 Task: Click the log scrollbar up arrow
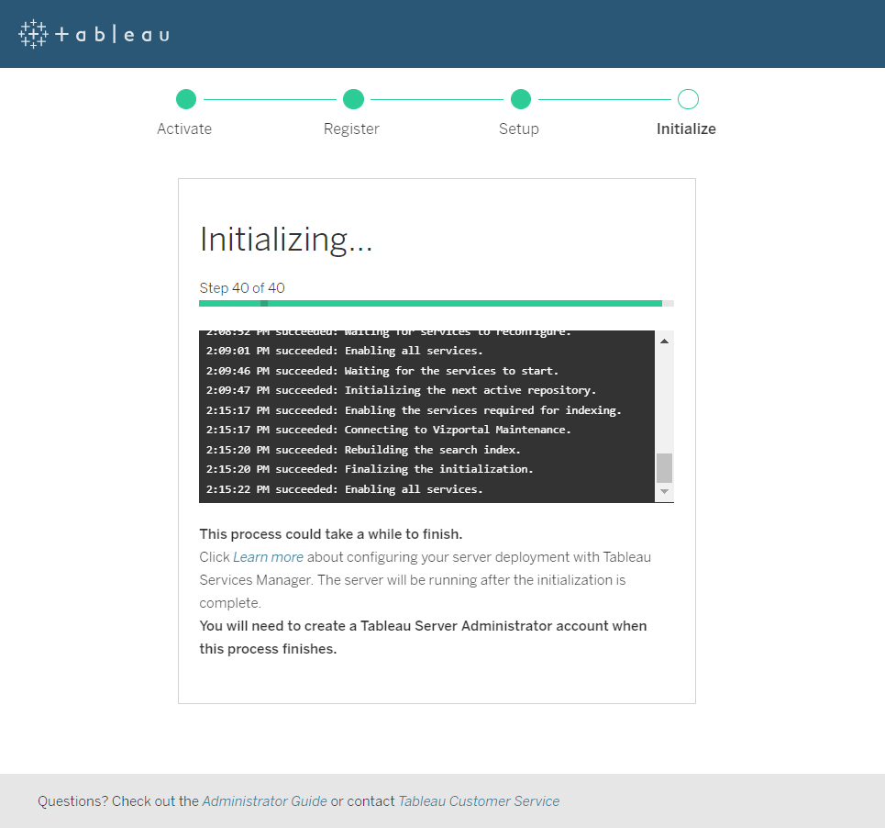664,341
